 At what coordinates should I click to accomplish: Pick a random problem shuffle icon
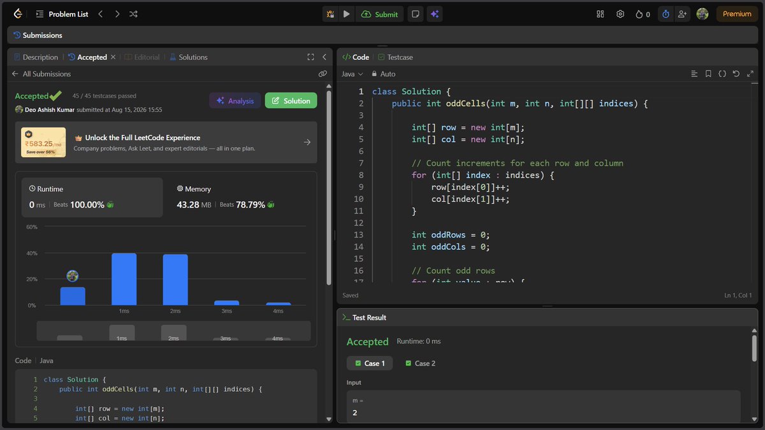pyautogui.click(x=133, y=14)
